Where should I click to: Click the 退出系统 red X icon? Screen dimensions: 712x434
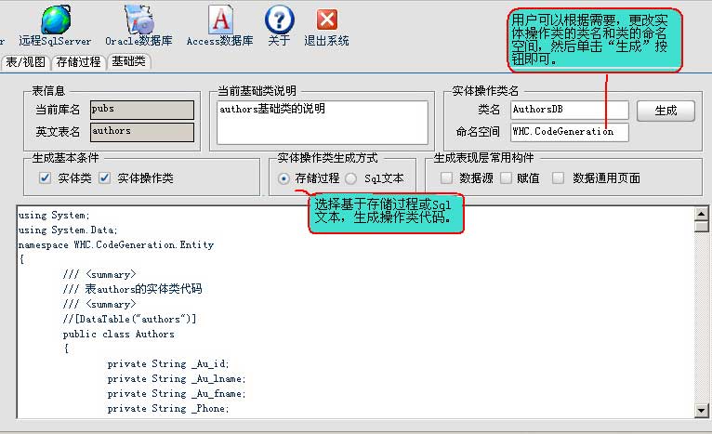326,20
